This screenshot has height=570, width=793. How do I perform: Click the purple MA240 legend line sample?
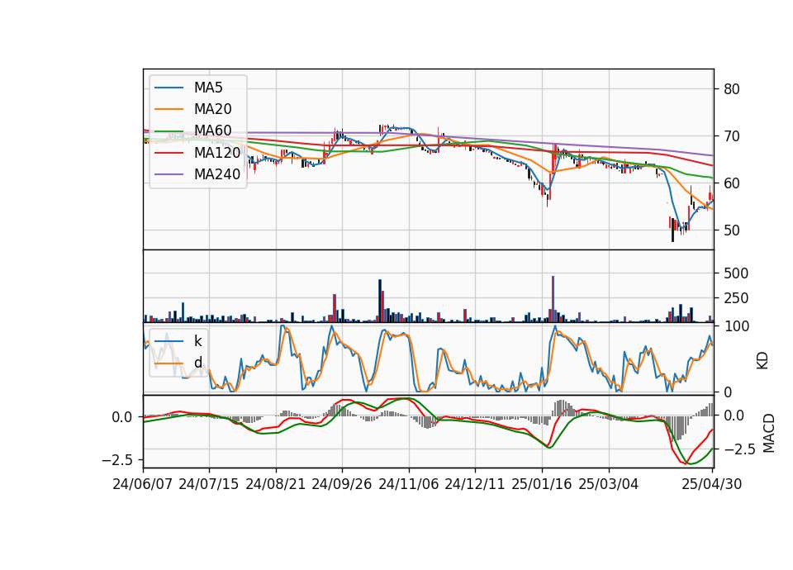[169, 174]
